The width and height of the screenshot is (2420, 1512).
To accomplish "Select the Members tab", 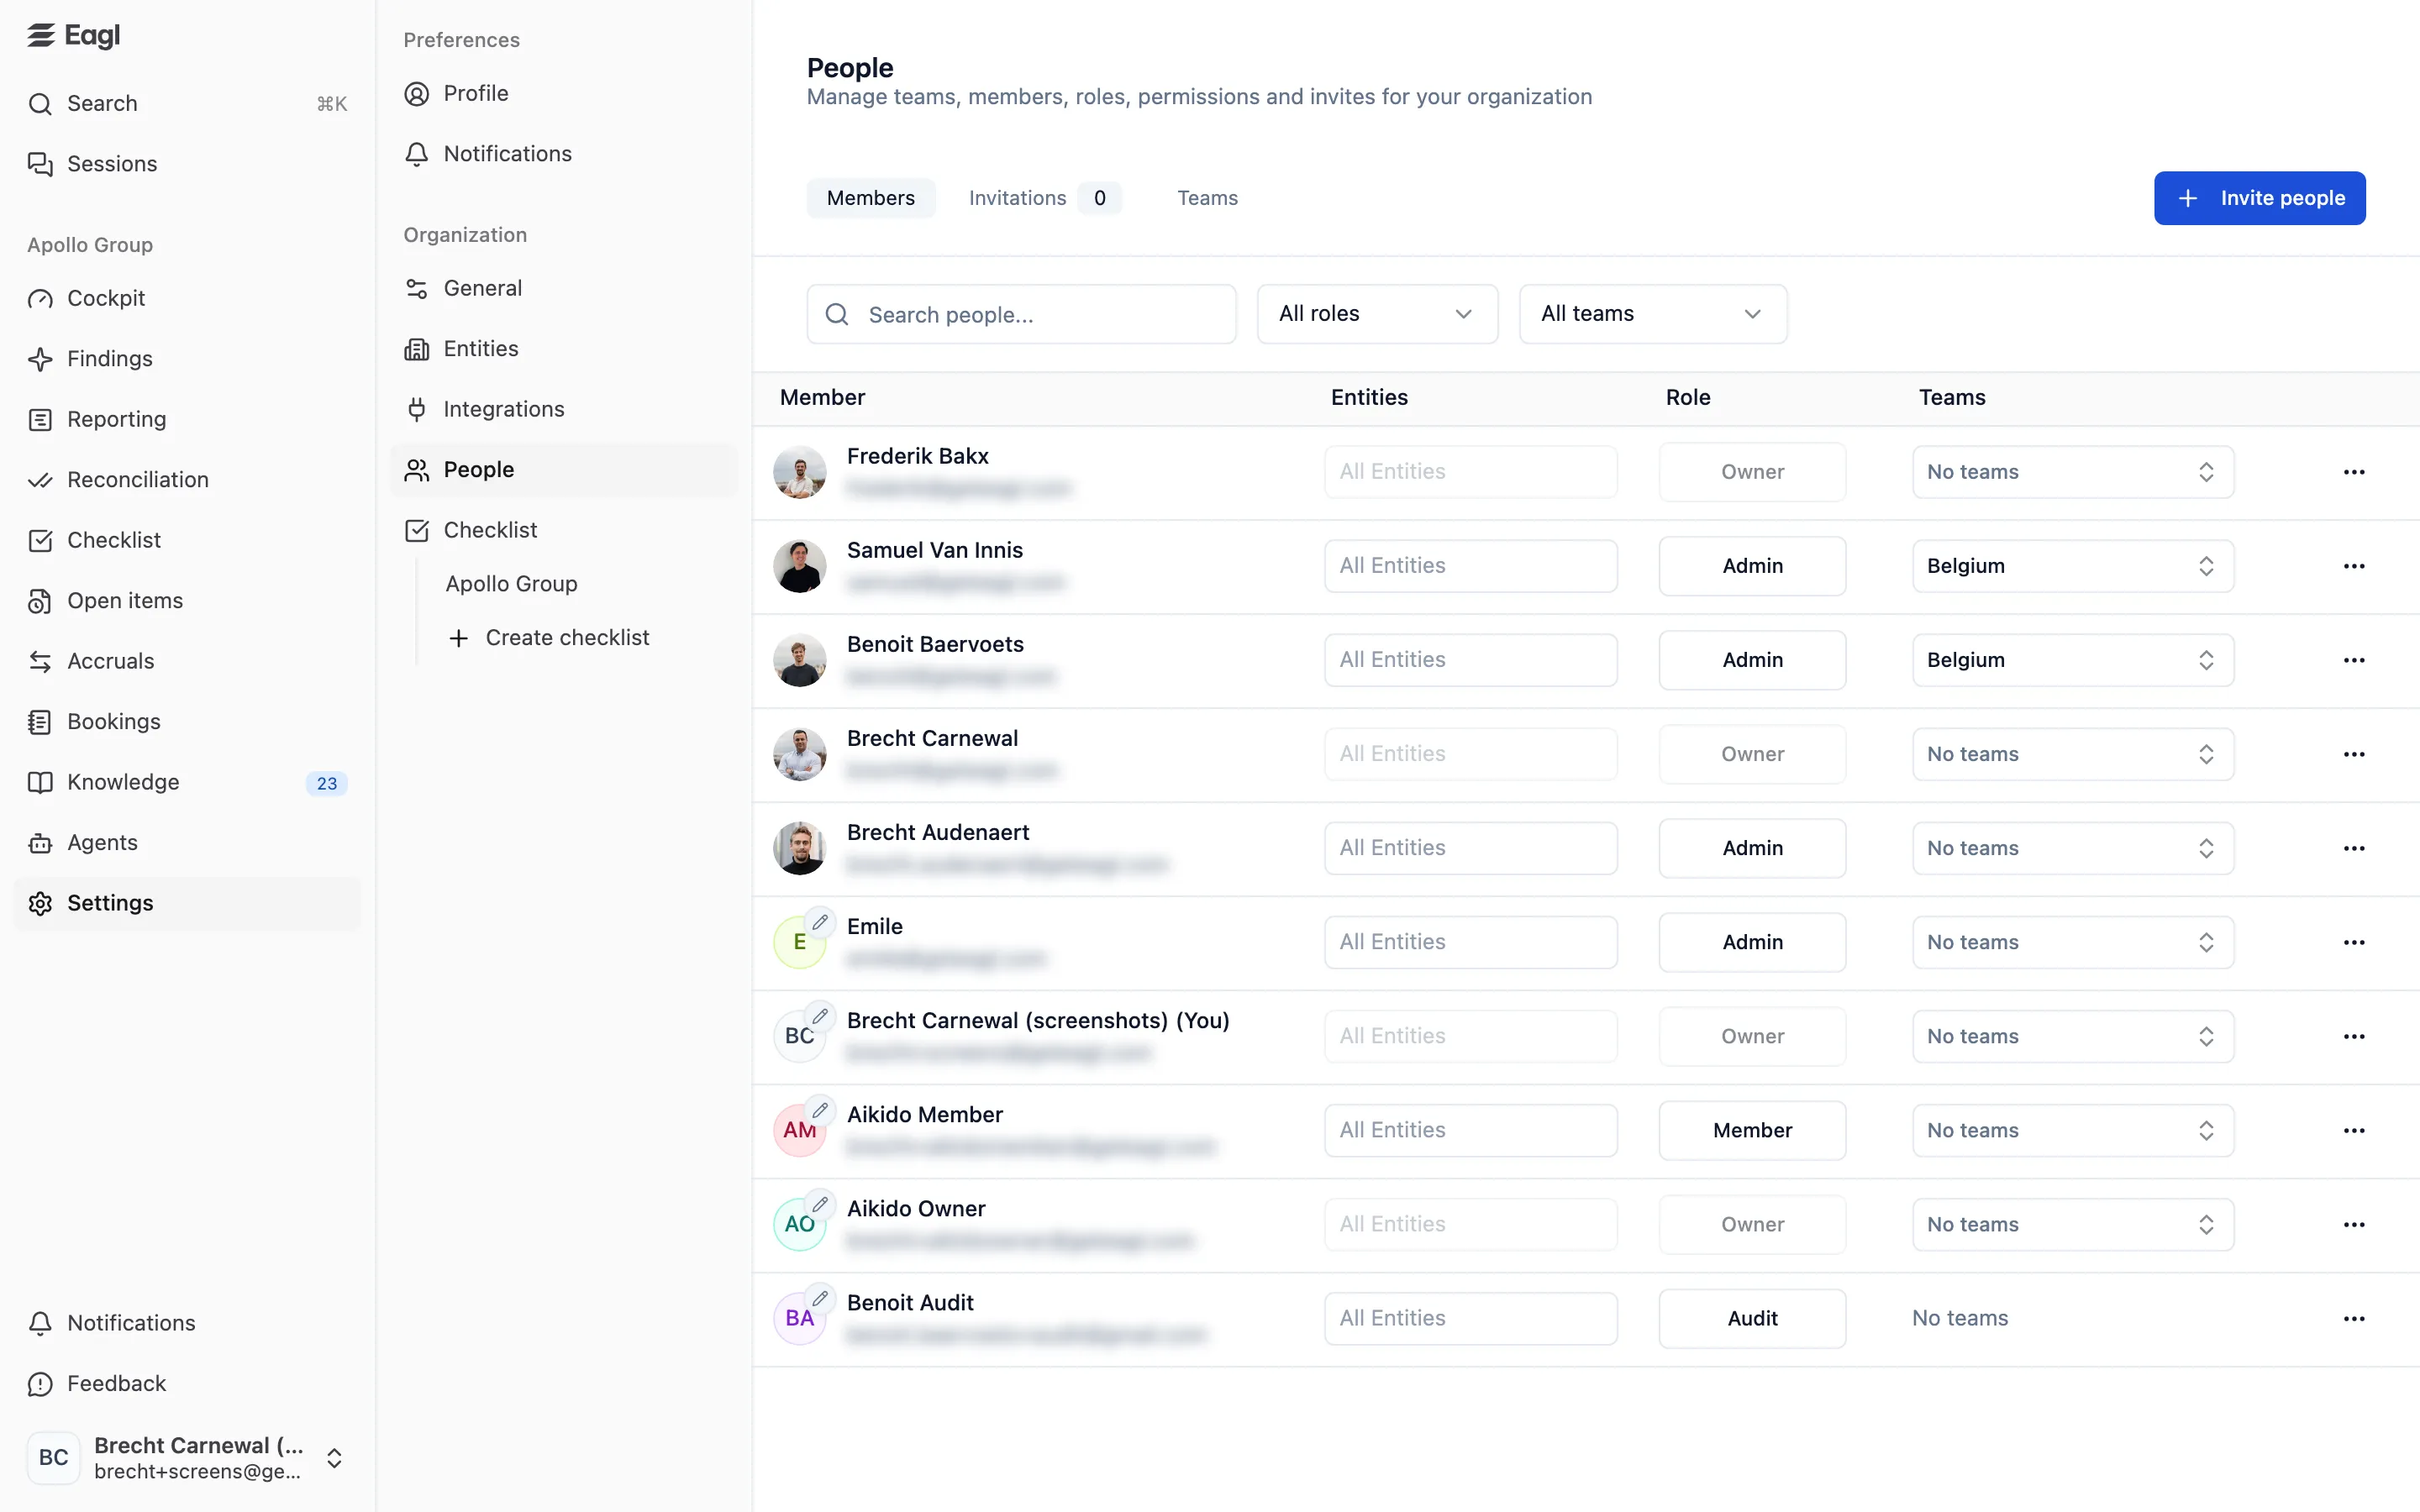I will pos(870,198).
